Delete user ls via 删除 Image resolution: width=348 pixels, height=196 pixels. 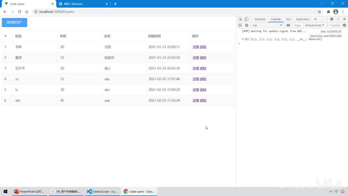[203, 90]
